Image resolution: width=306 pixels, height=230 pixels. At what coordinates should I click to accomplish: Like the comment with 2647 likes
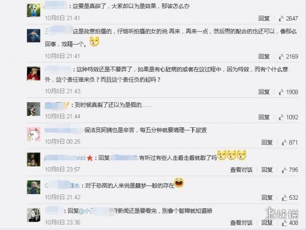point(281,18)
